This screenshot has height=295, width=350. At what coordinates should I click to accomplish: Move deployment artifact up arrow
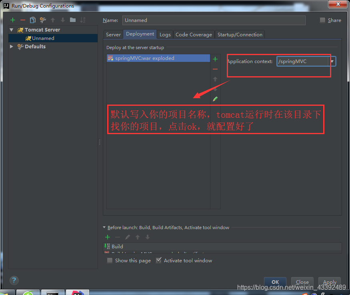tap(215, 79)
